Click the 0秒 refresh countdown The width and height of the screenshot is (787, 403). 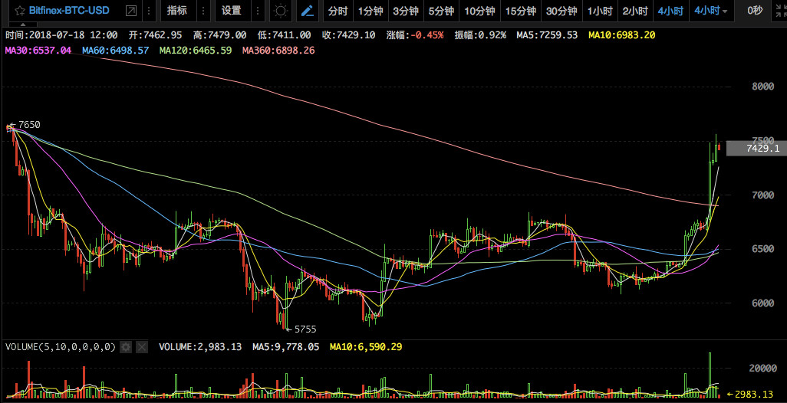pos(755,11)
